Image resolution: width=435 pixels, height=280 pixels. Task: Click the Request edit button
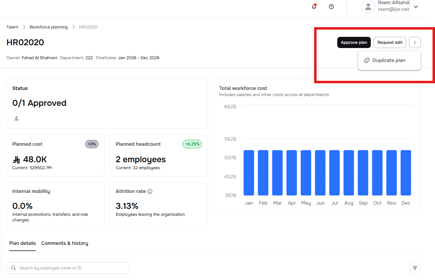click(x=390, y=42)
